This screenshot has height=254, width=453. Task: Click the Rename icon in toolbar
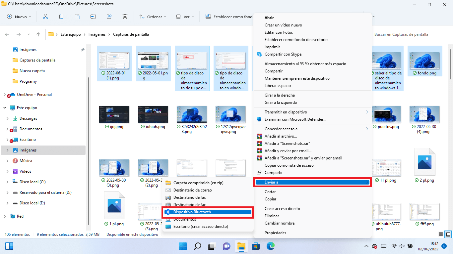93,17
